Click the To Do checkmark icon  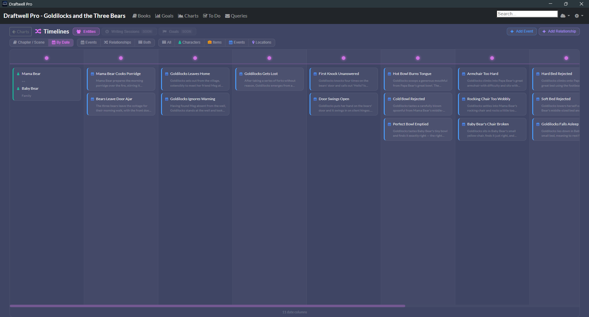tap(205, 16)
